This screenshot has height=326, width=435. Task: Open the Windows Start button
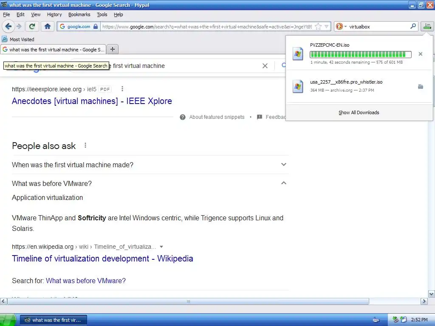(x=8, y=320)
